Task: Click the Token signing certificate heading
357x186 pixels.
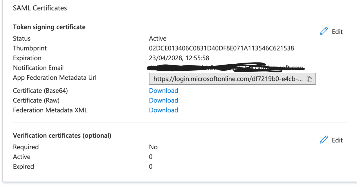Action: point(49,27)
